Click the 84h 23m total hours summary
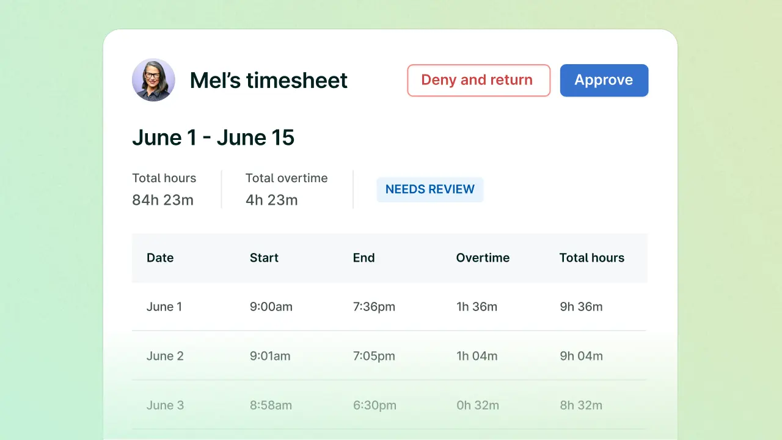 [163, 200]
